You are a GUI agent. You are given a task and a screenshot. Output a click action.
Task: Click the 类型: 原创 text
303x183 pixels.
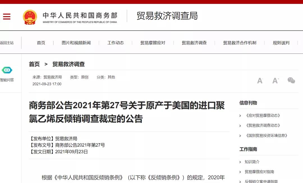pyautogui.click(x=79, y=77)
